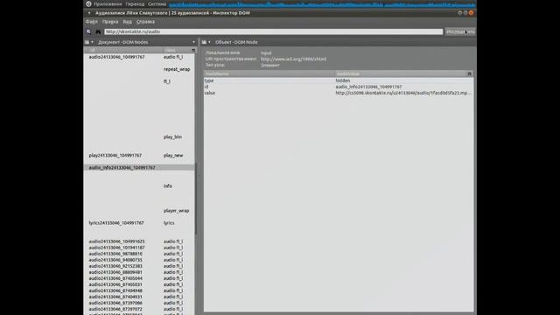Select the play_btn node row
The height and width of the screenshot is (315, 560).
[x=139, y=137]
